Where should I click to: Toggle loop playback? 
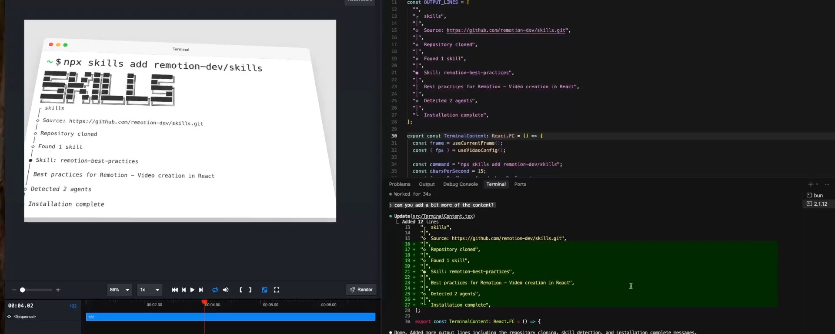point(215,290)
